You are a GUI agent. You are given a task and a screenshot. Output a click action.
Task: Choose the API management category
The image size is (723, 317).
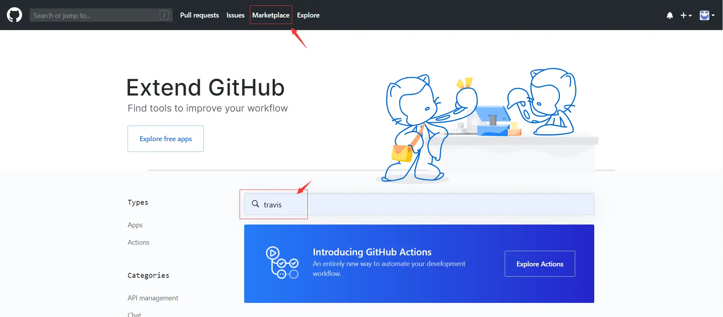coord(153,298)
